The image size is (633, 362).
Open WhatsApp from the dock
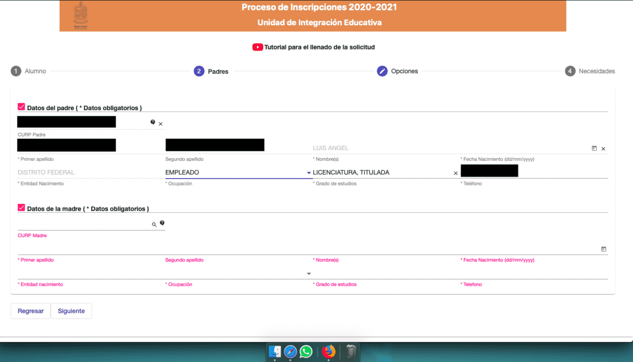pos(306,351)
